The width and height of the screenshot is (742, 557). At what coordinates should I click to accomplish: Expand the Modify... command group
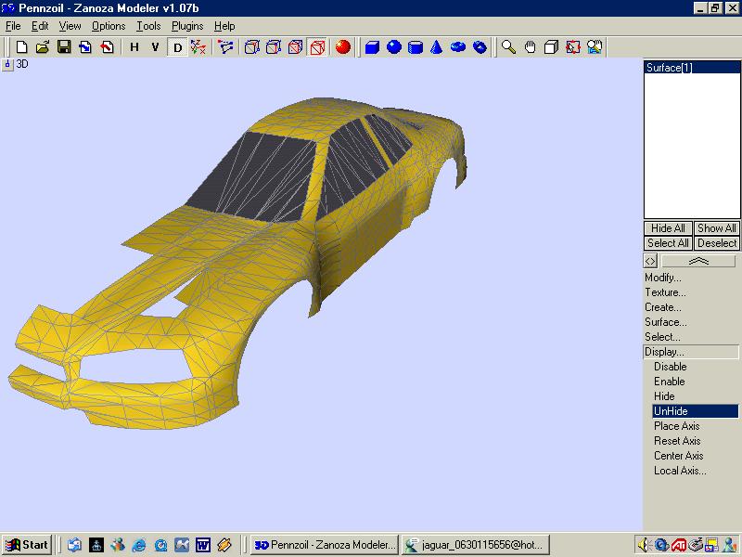coord(663,278)
